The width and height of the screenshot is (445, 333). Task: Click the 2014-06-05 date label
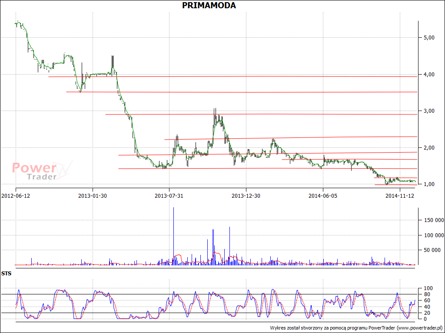(x=323, y=196)
